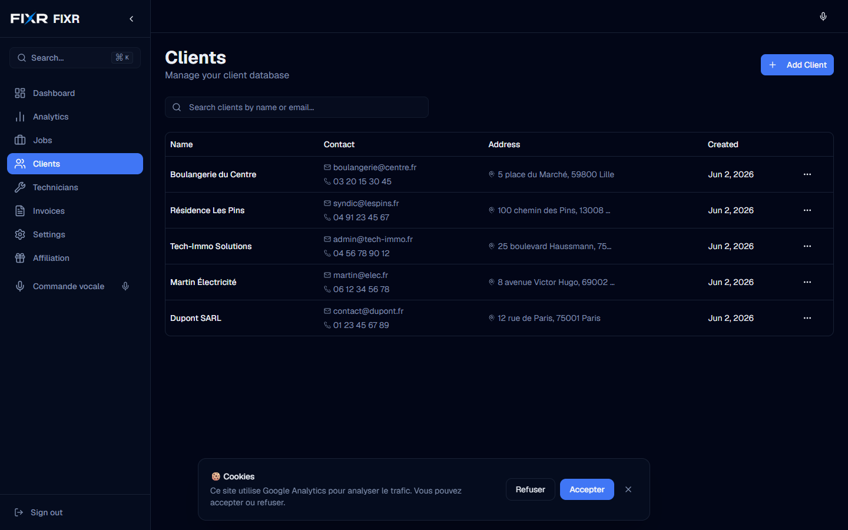Click the microphone icon right of Commande vocale
Image resolution: width=848 pixels, height=530 pixels.
[125, 286]
